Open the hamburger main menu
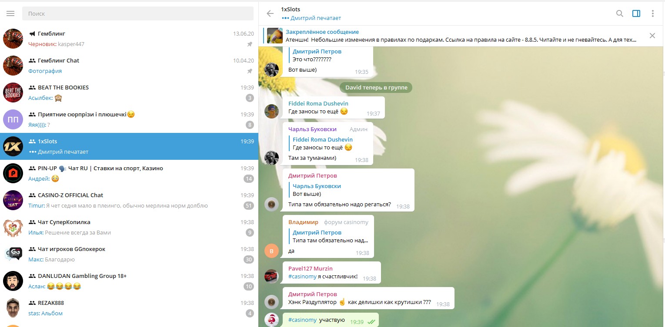The height and width of the screenshot is (327, 665). click(10, 13)
